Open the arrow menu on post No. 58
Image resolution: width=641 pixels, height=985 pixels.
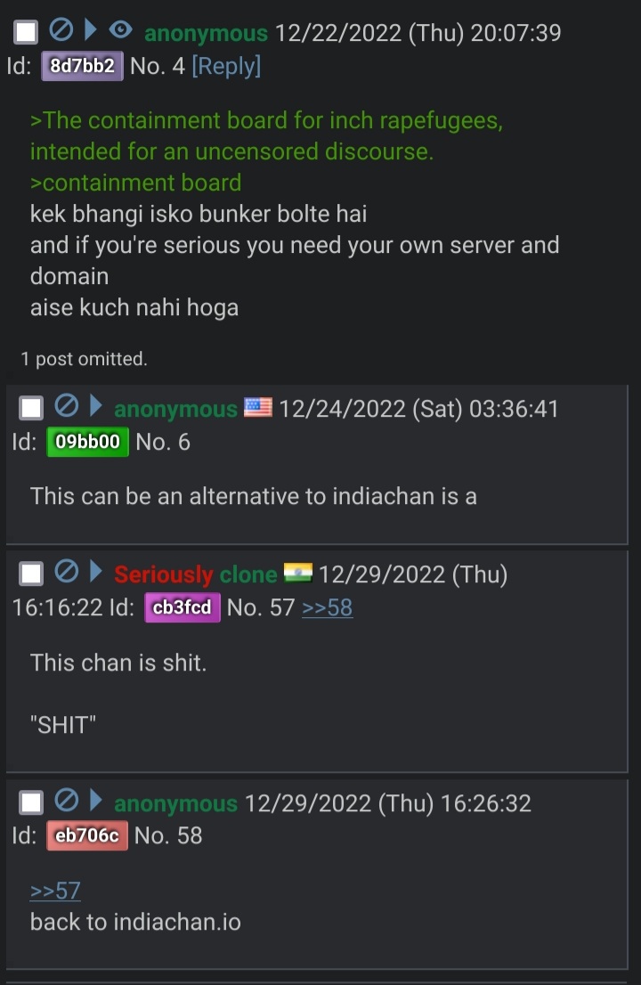click(95, 801)
